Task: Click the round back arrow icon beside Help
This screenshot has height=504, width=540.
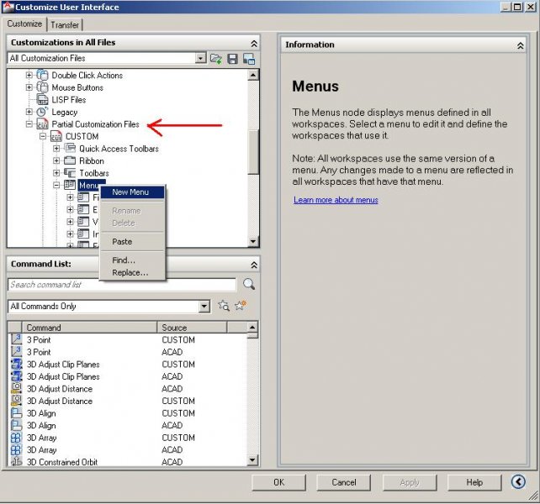Action: click(x=518, y=481)
